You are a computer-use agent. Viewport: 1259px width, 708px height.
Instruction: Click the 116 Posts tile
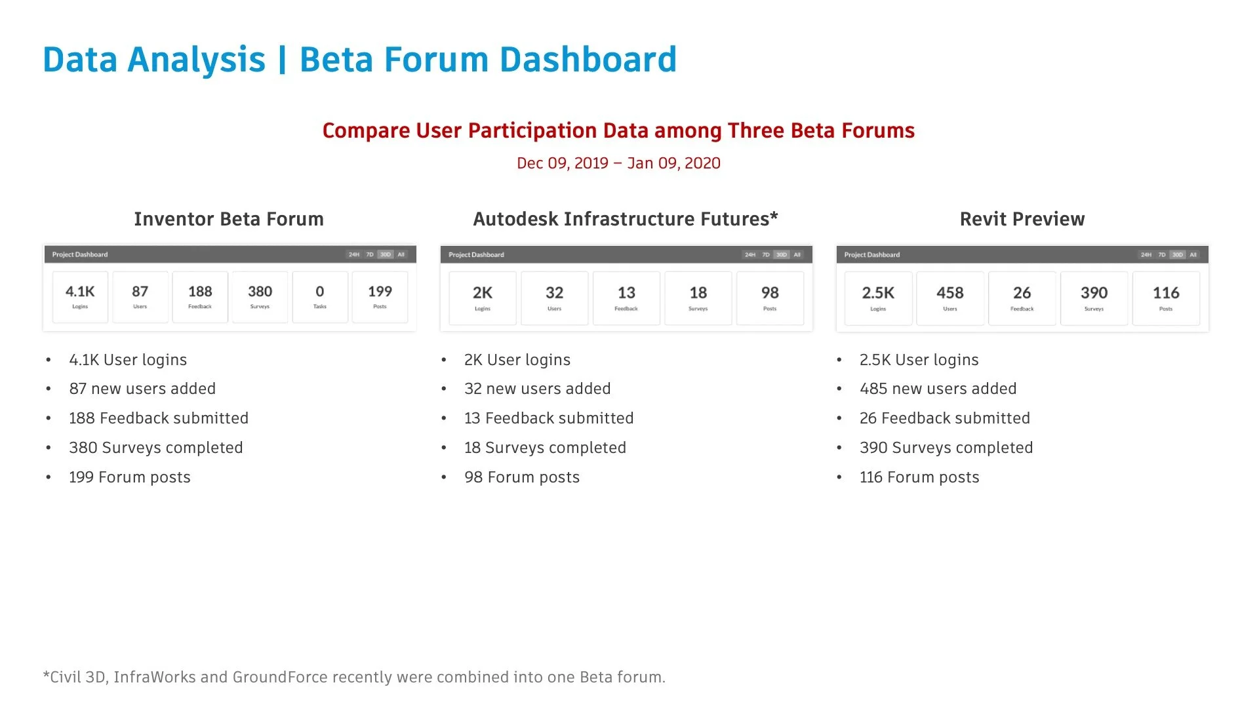pos(1166,298)
